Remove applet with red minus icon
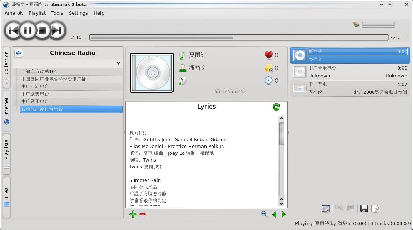The height and width of the screenshot is (230, 413). coord(143,215)
